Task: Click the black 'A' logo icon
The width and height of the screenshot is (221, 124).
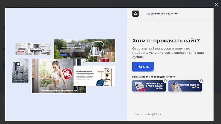Action: tap(135, 14)
